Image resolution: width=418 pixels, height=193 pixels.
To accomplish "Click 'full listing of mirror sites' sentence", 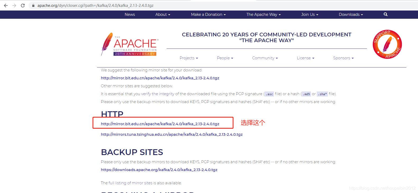I will point(141,183).
